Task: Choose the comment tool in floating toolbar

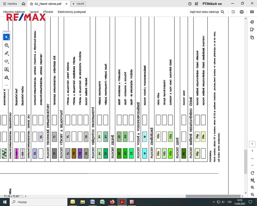Action: pos(7,45)
